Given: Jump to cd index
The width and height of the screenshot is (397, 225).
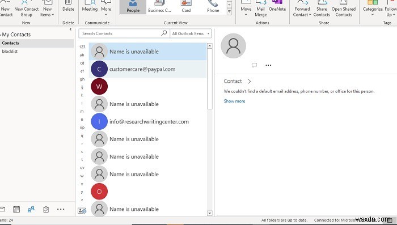Looking at the screenshot, I should click(82, 63).
